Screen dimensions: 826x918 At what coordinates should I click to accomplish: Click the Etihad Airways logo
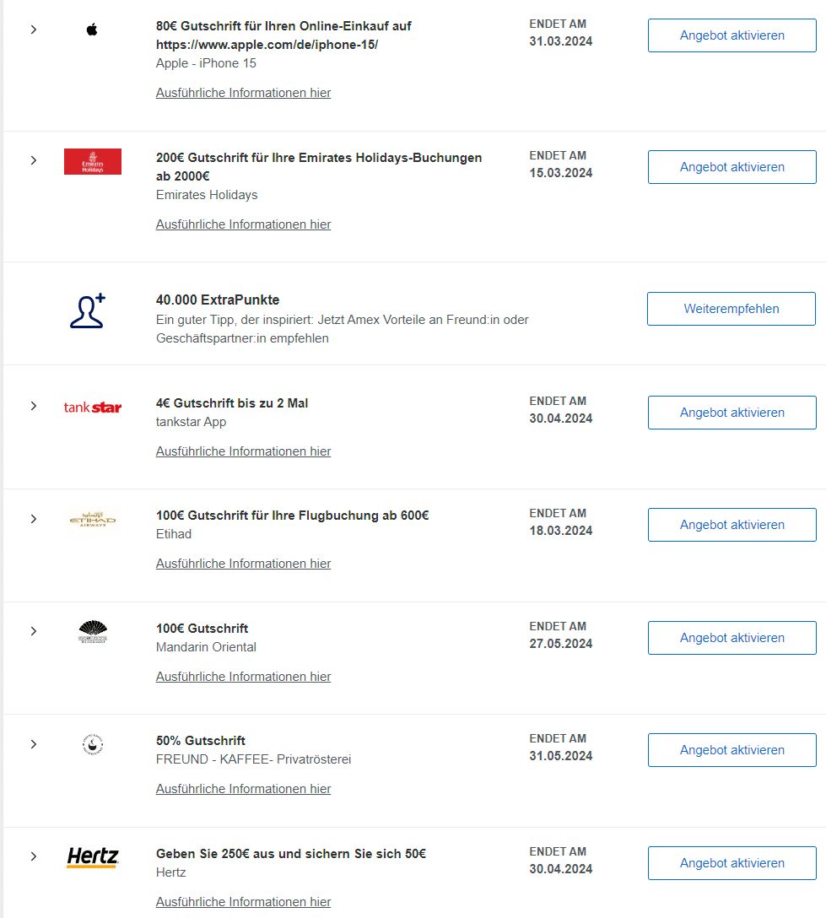coord(93,519)
